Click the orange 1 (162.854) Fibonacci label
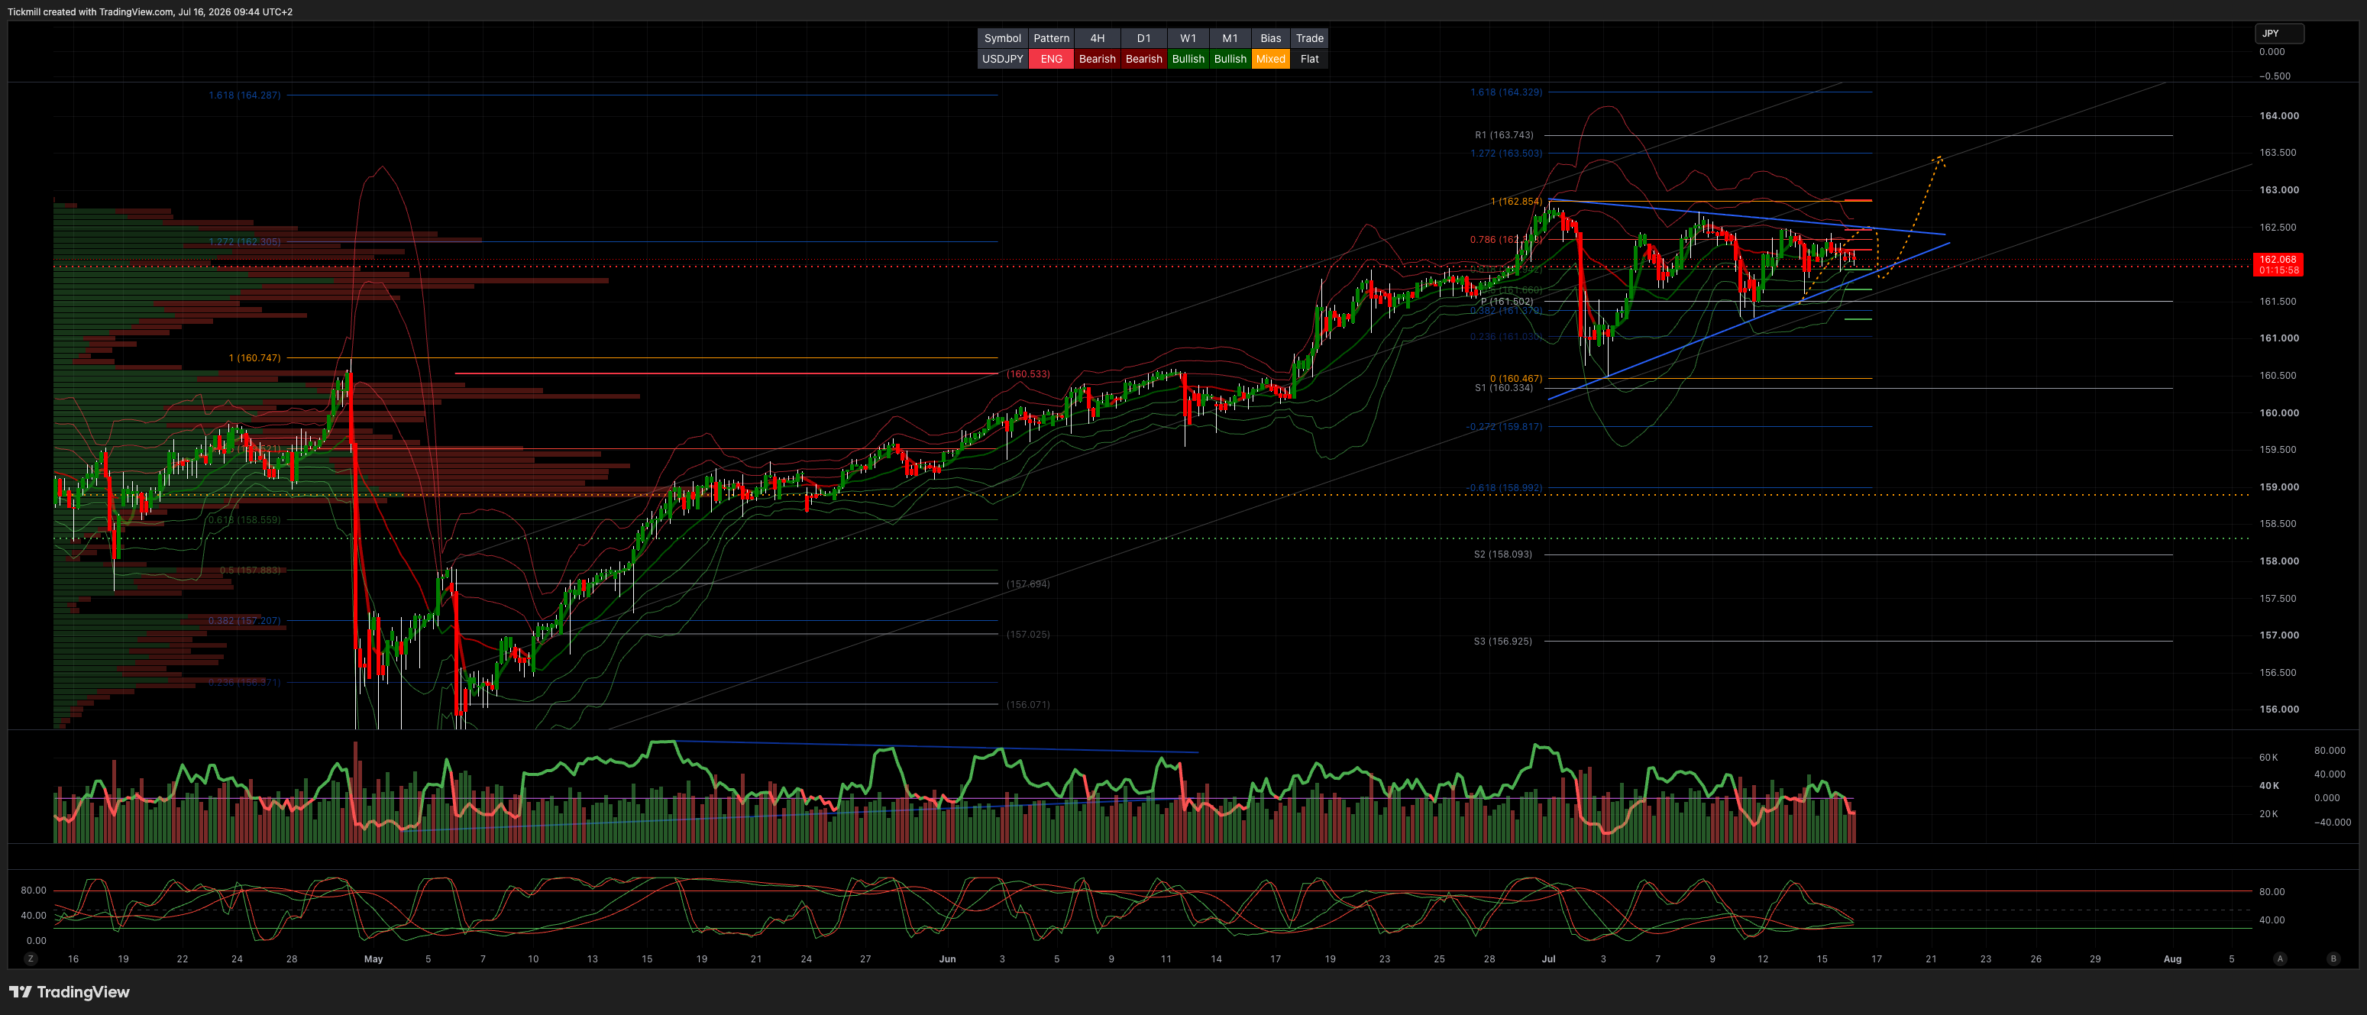Screen dimensions: 2367x1015 click(x=1516, y=201)
